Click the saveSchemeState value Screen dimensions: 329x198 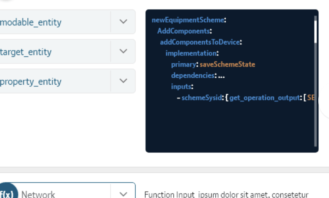point(227,64)
